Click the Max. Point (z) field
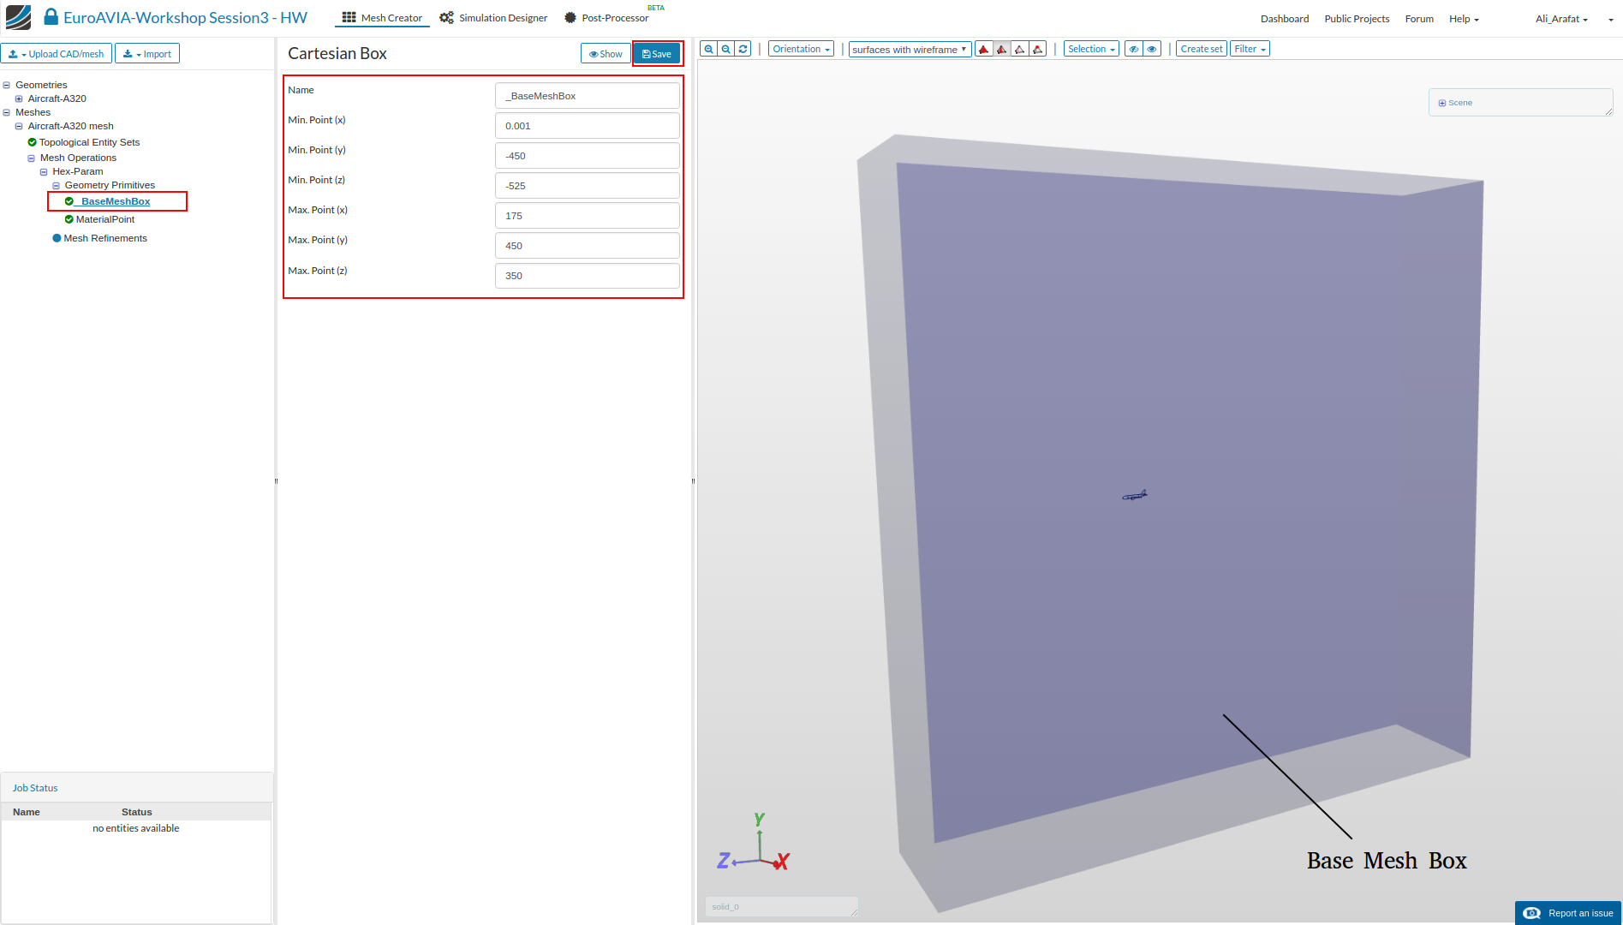The width and height of the screenshot is (1623, 925). (x=588, y=276)
